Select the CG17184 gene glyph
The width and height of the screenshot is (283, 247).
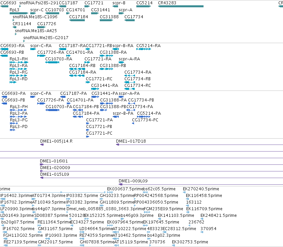click(77, 20)
